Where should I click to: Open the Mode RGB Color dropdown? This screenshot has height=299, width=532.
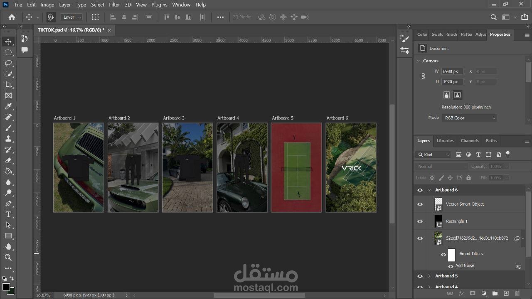tap(470, 118)
